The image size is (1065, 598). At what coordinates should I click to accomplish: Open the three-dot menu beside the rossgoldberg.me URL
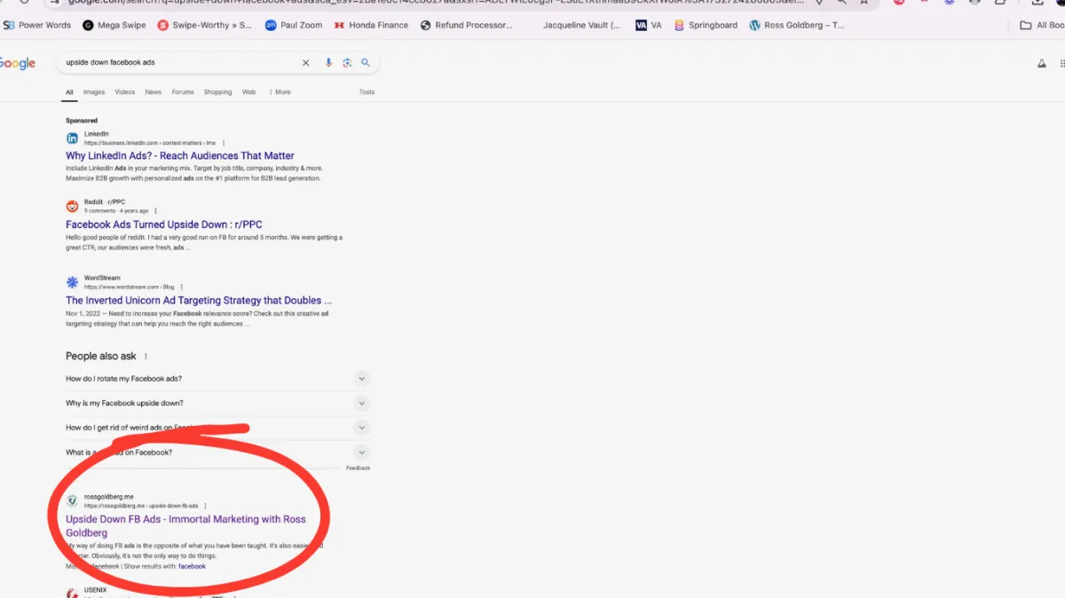pyautogui.click(x=205, y=506)
